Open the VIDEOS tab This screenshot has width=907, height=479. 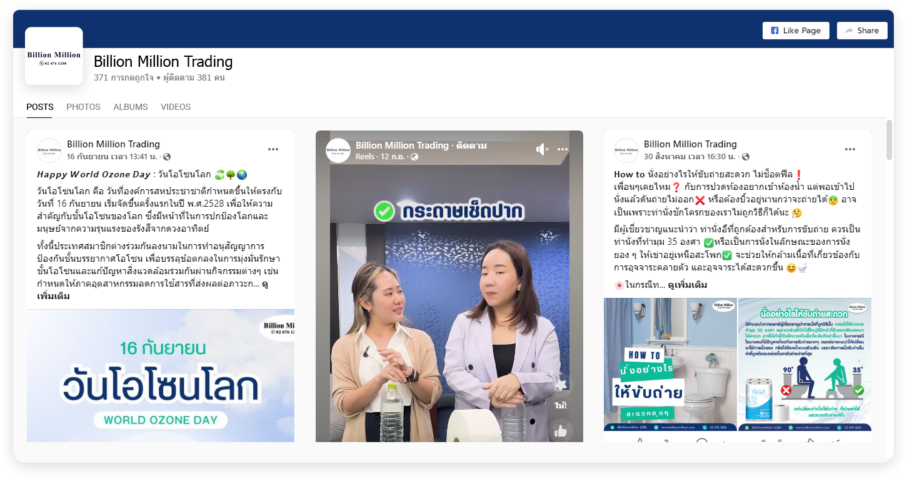(x=176, y=107)
